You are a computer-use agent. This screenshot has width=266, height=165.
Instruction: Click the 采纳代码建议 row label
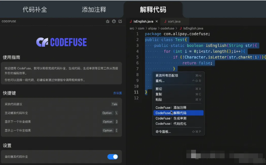13,104
